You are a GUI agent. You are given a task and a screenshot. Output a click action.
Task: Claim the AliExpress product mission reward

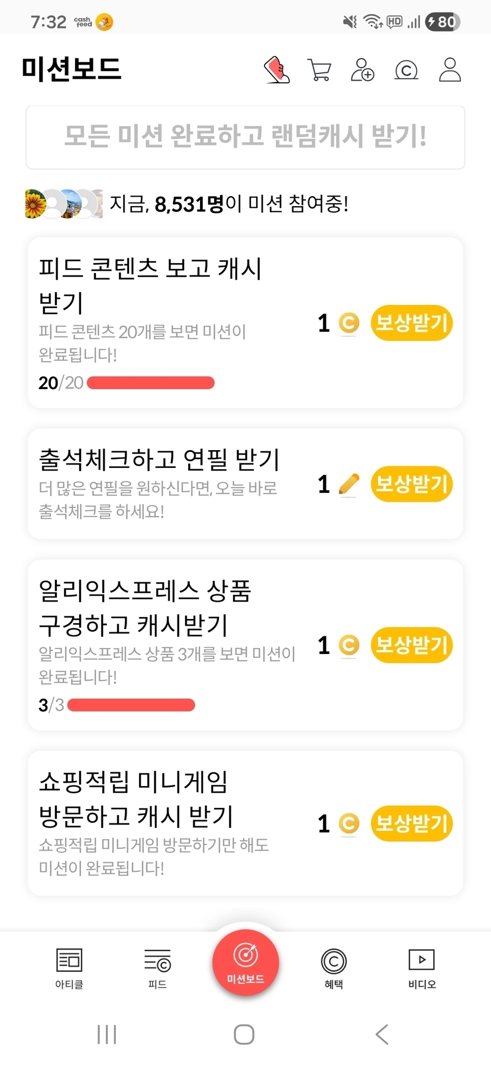click(412, 645)
